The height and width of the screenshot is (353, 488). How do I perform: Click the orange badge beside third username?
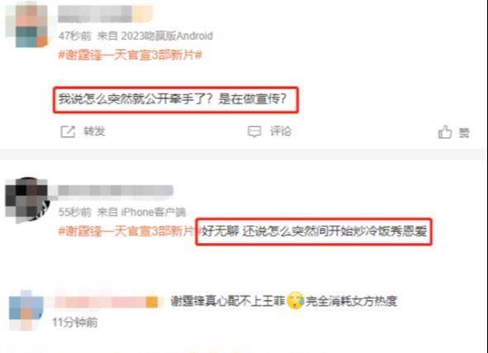pos(152,302)
